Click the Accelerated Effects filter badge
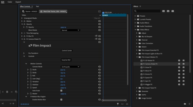This screenshot has width=193, height=107. click(164, 11)
